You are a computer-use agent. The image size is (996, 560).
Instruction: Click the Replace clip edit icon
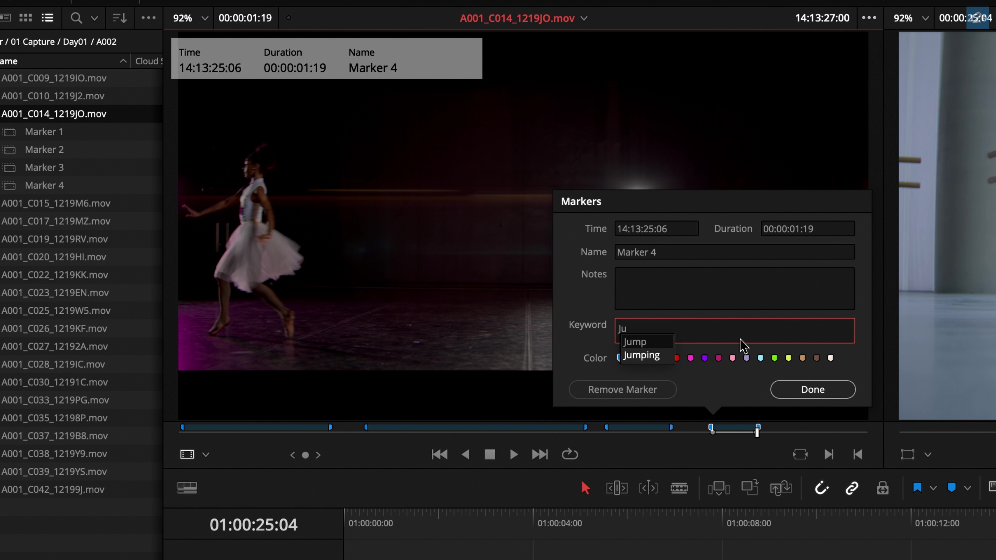click(x=781, y=488)
